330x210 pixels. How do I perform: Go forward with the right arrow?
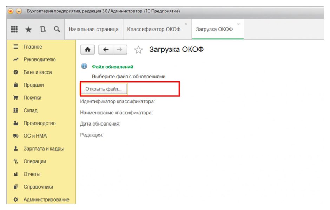[120, 50]
